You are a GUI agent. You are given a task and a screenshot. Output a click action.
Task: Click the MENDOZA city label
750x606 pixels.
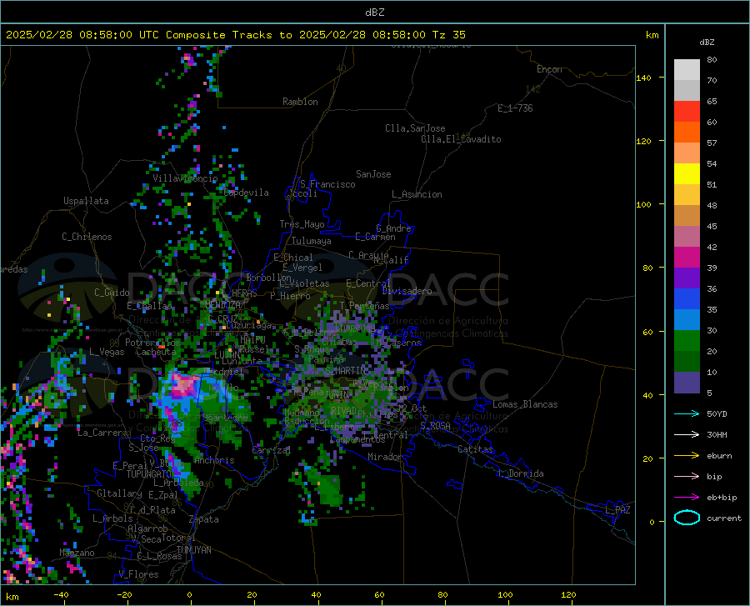click(x=222, y=304)
